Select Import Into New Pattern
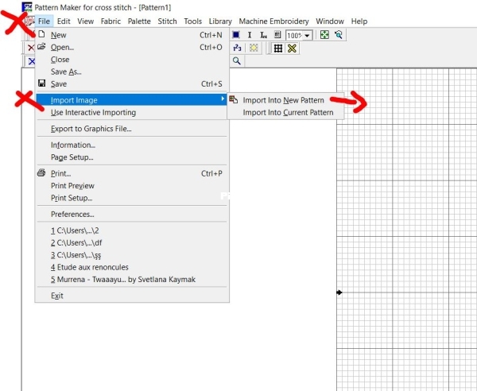The image size is (477, 391). 285,100
